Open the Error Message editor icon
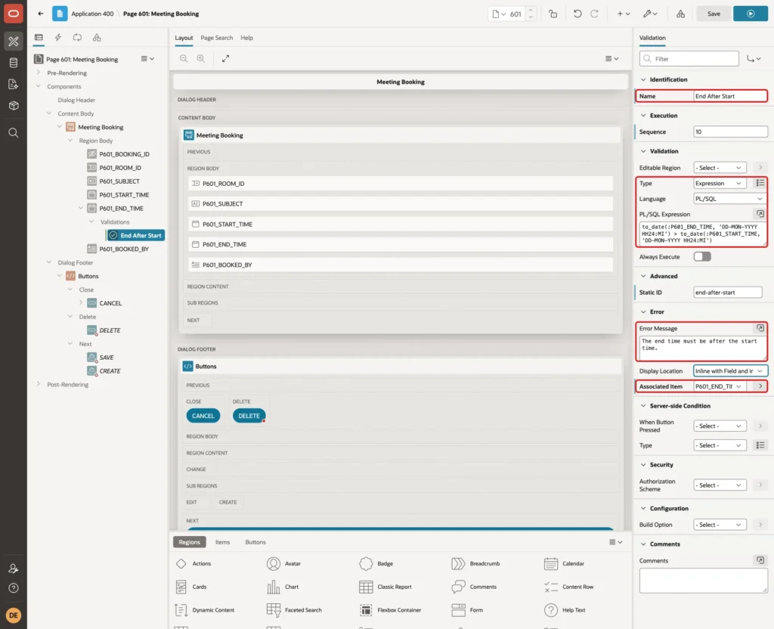This screenshot has height=629, width=774. (x=760, y=328)
